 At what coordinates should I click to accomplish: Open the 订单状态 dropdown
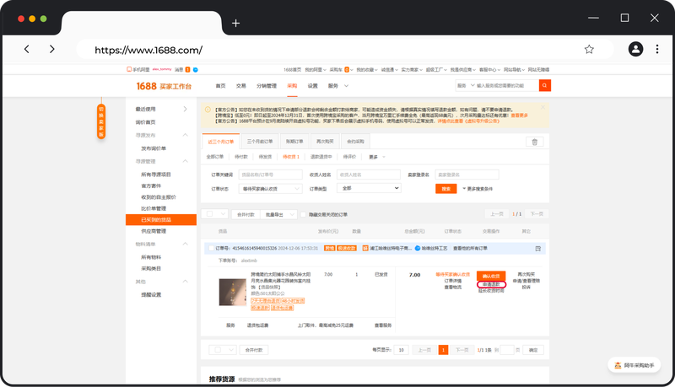269,188
